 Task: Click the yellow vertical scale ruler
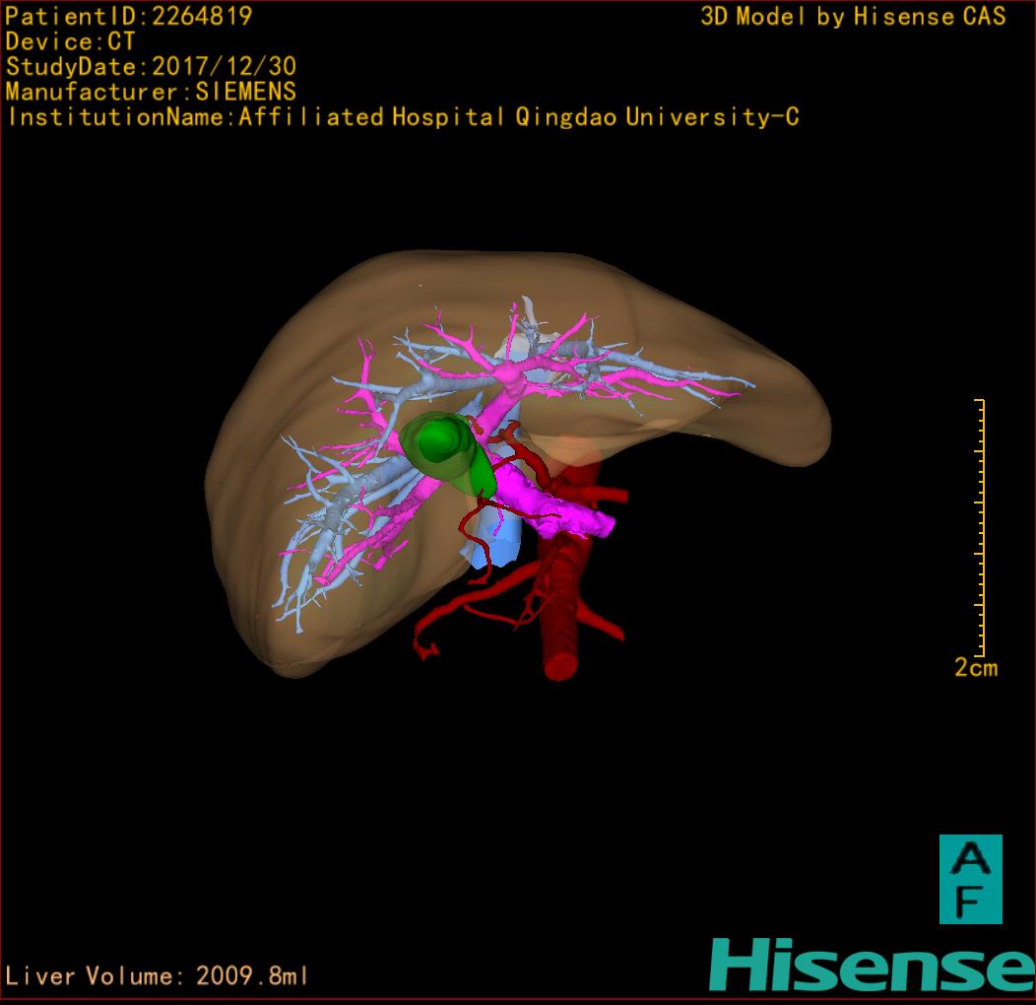[x=980, y=527]
